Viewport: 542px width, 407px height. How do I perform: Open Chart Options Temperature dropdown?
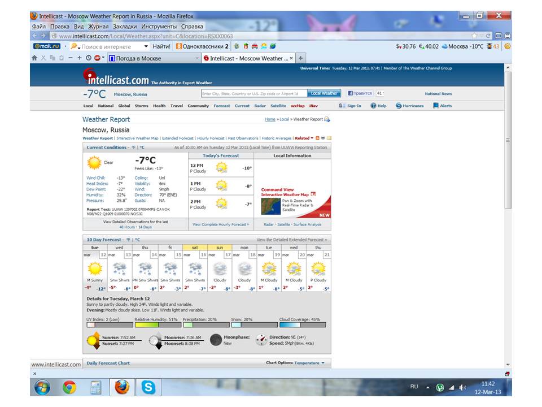click(310, 363)
